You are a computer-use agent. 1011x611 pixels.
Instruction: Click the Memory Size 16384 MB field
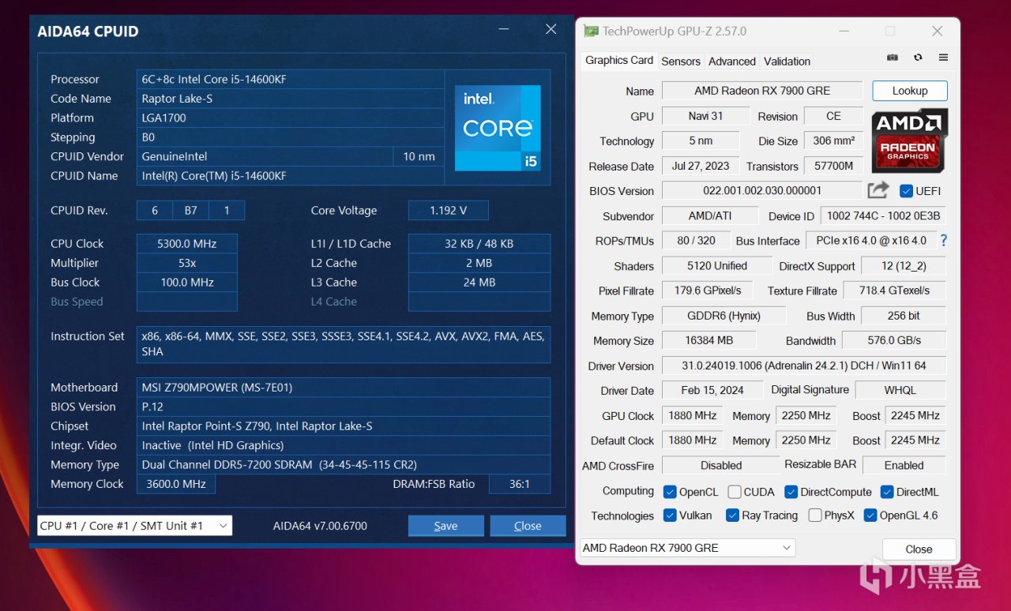click(708, 340)
